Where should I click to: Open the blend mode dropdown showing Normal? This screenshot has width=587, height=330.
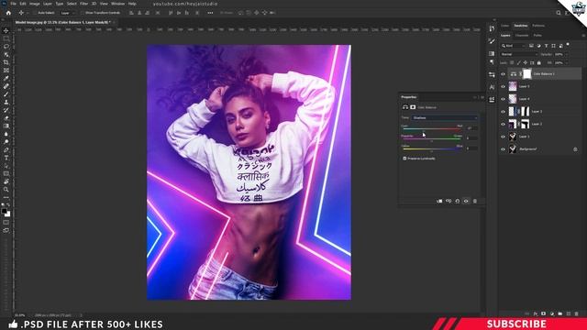(519, 54)
